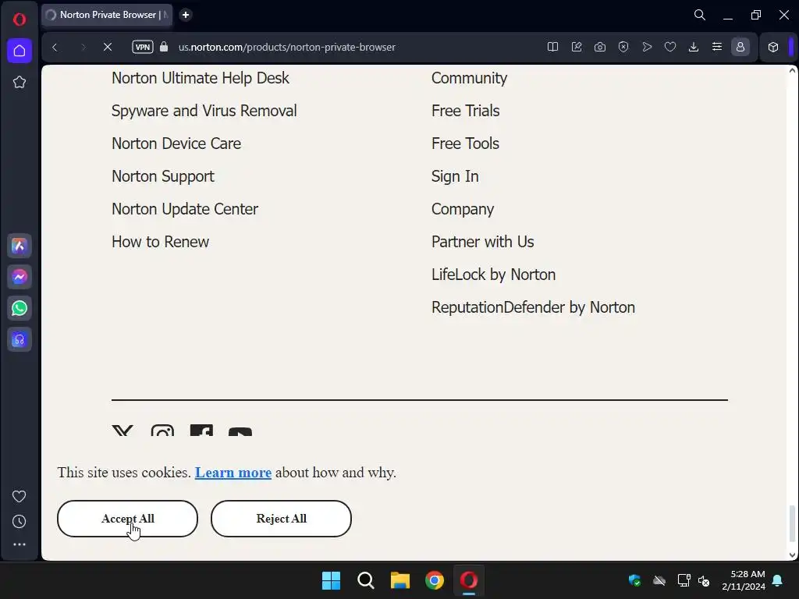The width and height of the screenshot is (799, 599).
Task: Open the extensions cube icon
Action: [773, 47]
